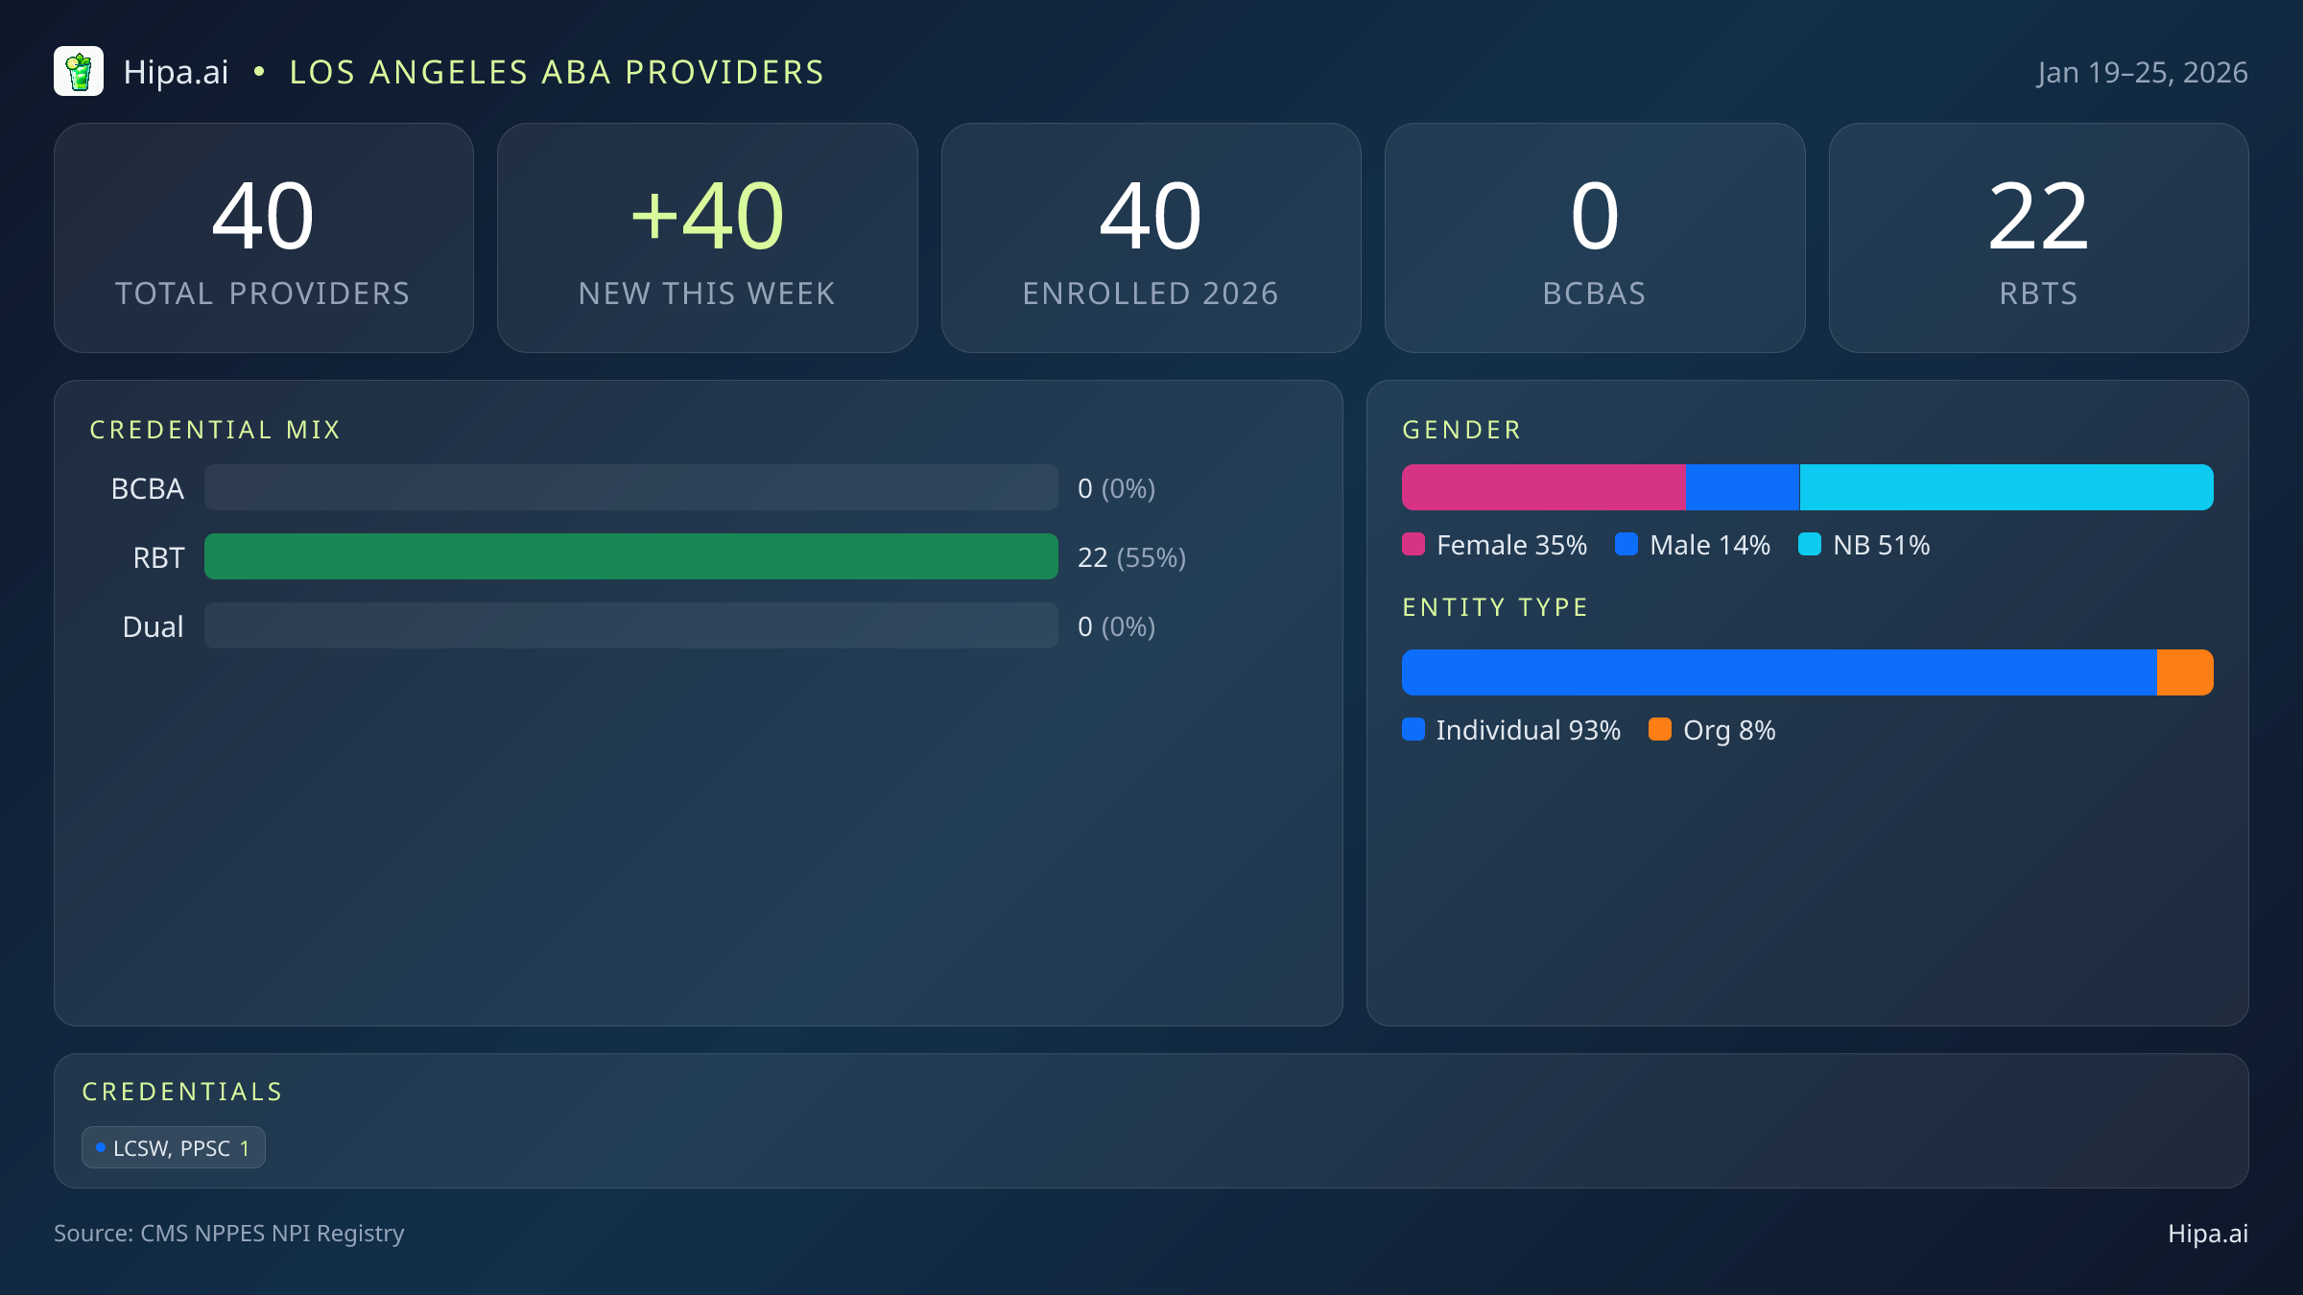Expand the Gender section header
The width and height of the screenshot is (2303, 1295).
1460,429
